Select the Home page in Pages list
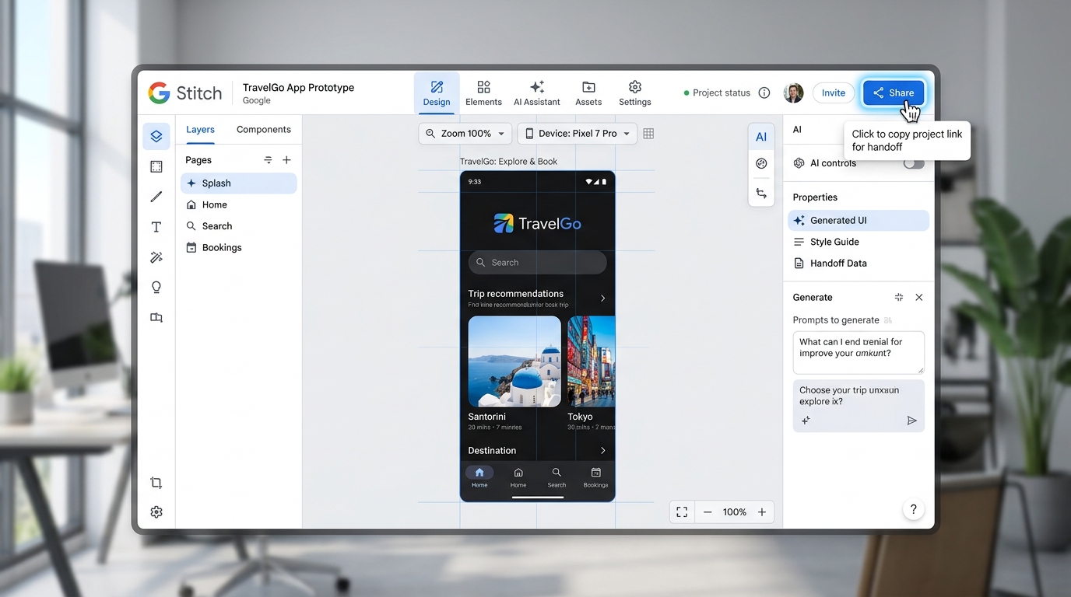1071x597 pixels. click(x=239, y=205)
